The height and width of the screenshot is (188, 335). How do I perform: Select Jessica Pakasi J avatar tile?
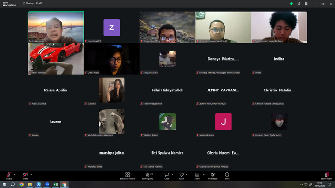(x=224, y=122)
